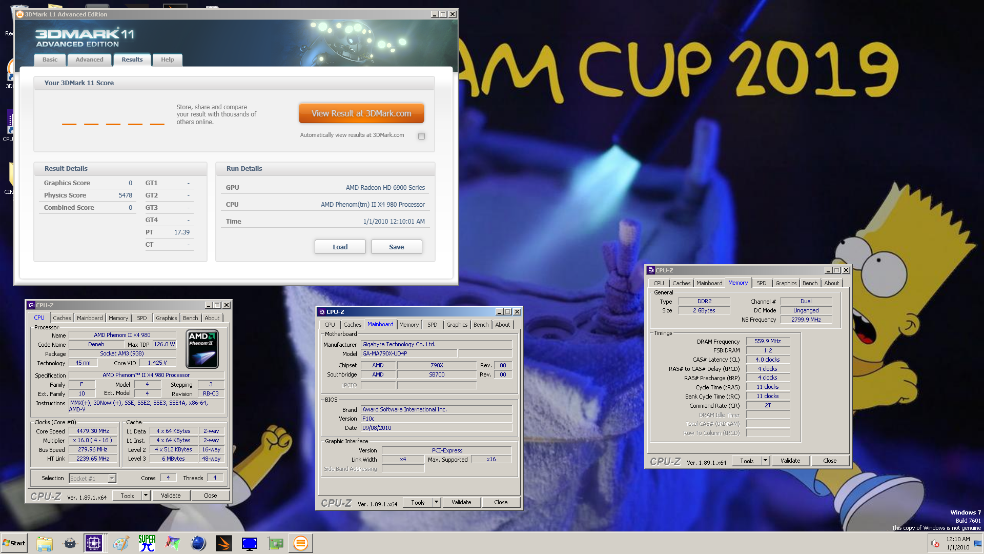
Task: Select the Results tab in 3DMark
Action: point(132,60)
